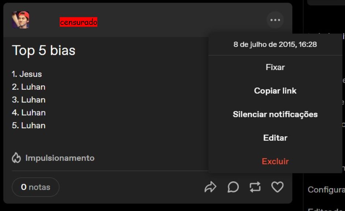345x211 pixels.
Task: Open replies with the speech bubble icon
Action: click(233, 187)
